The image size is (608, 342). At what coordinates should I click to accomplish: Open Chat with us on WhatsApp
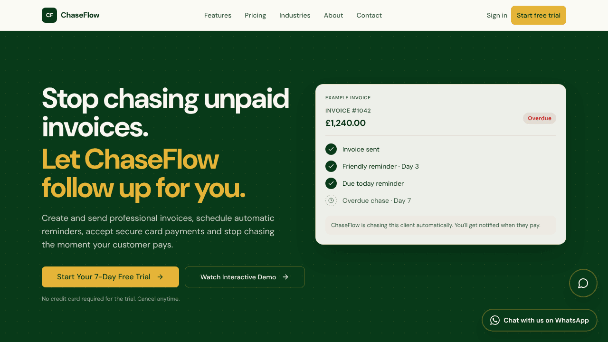tap(540, 320)
